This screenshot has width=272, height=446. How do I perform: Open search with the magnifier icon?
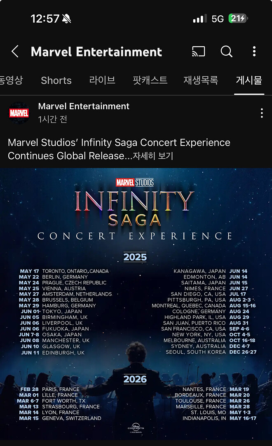(226, 52)
